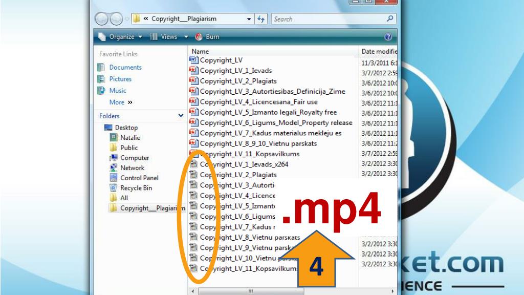524x295 pixels.
Task: Click inside the Search input field
Action: point(329,19)
